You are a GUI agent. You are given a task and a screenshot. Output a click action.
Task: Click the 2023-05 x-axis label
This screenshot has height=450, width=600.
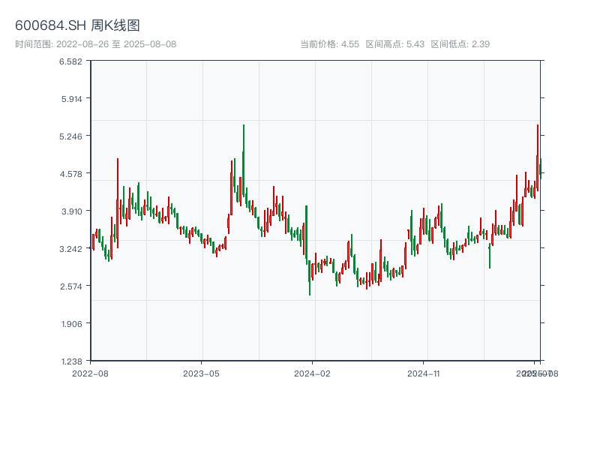coord(201,373)
